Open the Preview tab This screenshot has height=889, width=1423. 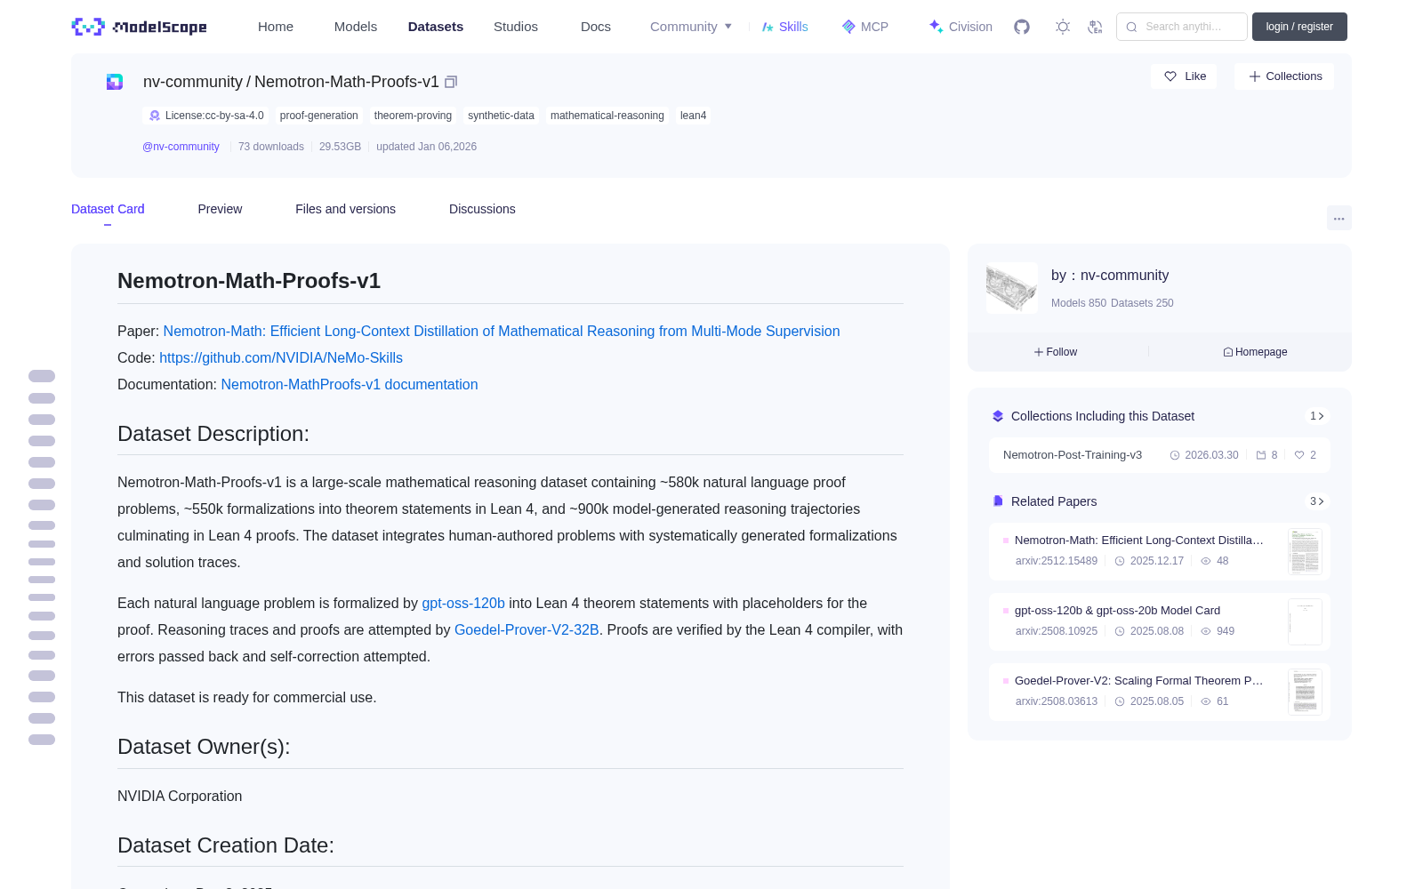click(x=220, y=209)
